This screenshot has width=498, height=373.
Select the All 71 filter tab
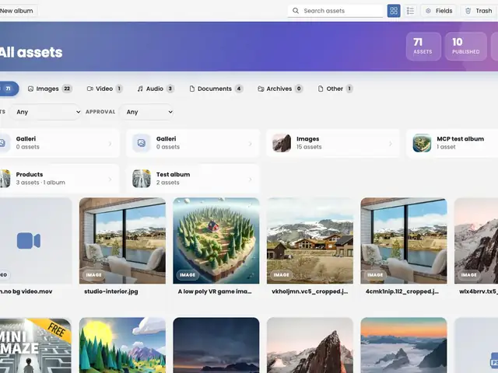9,89
